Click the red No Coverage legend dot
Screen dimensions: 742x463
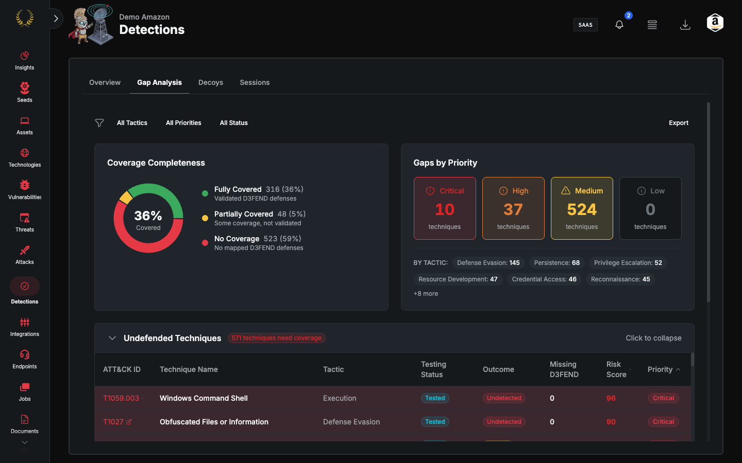205,243
